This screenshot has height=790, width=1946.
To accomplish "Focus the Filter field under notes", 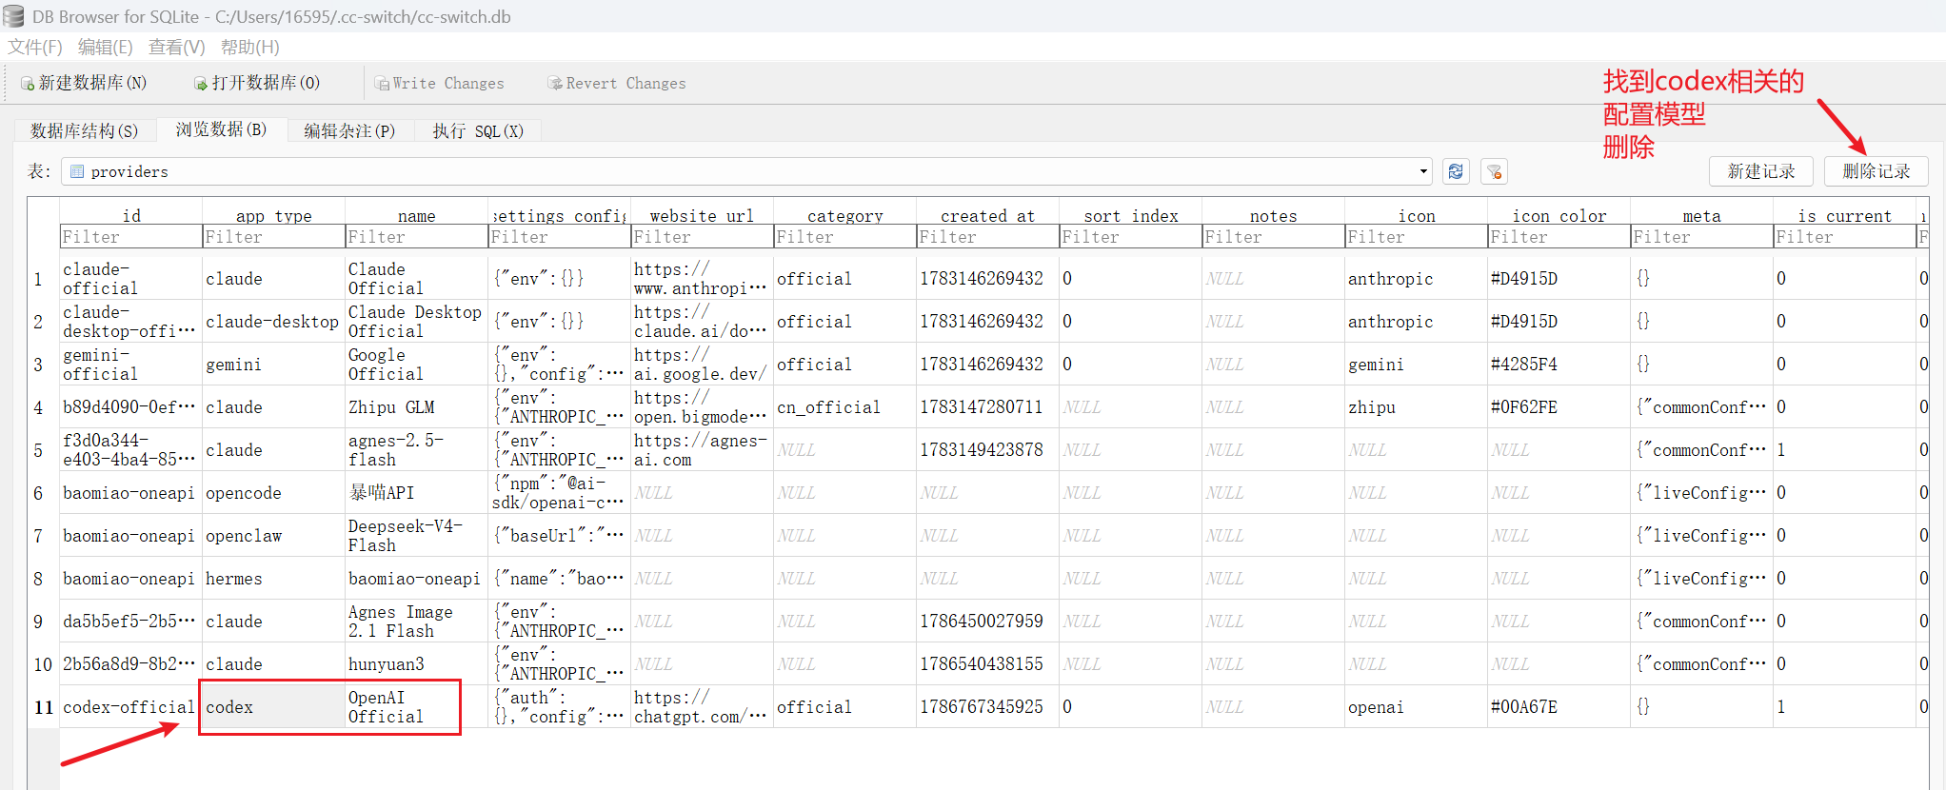I will click(x=1273, y=237).
